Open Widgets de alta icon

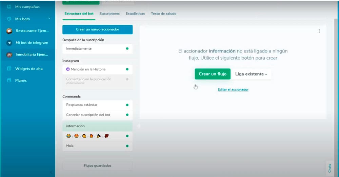9,68
